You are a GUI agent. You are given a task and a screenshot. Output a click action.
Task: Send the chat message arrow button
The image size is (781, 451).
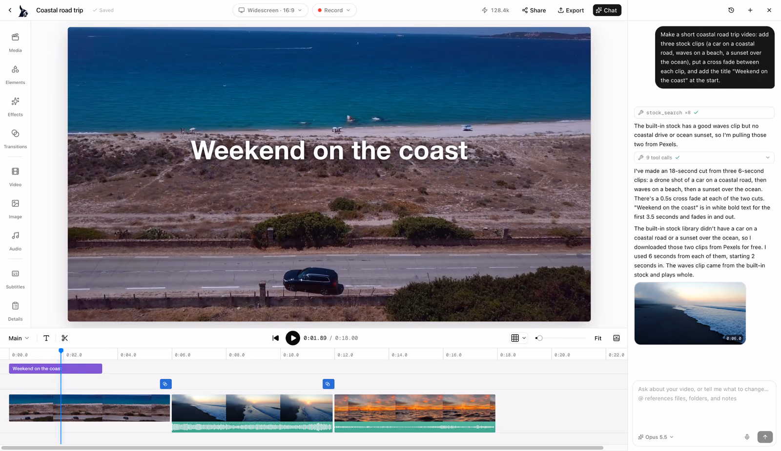point(765,437)
